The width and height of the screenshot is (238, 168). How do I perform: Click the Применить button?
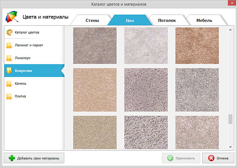pyautogui.click(x=181, y=158)
